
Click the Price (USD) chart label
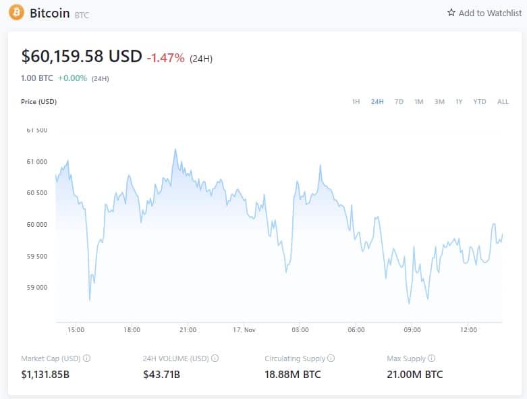(x=38, y=101)
